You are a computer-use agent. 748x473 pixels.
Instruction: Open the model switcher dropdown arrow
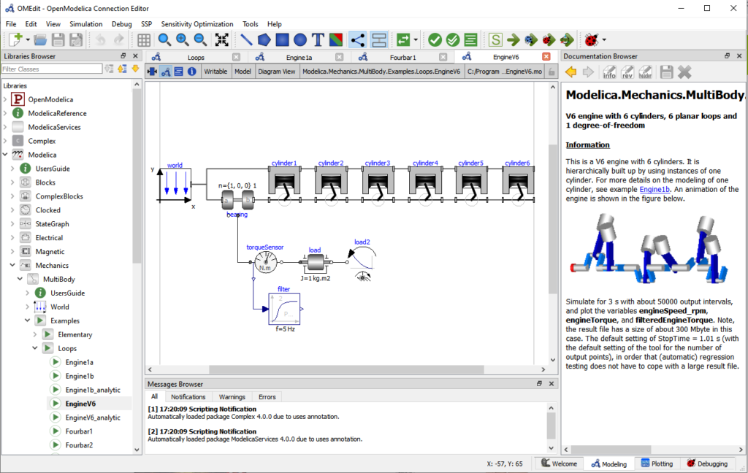(416, 40)
